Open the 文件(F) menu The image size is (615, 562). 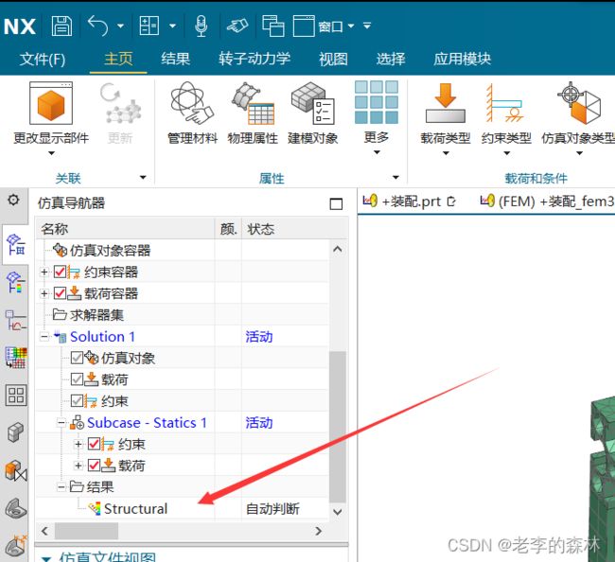click(43, 59)
